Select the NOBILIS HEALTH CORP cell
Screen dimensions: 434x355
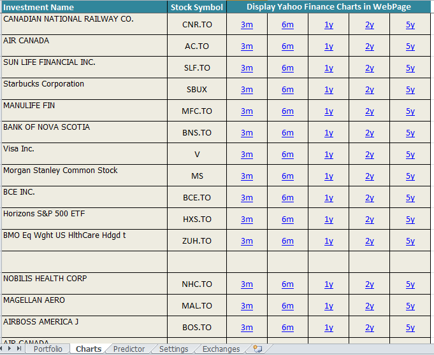tap(84, 284)
